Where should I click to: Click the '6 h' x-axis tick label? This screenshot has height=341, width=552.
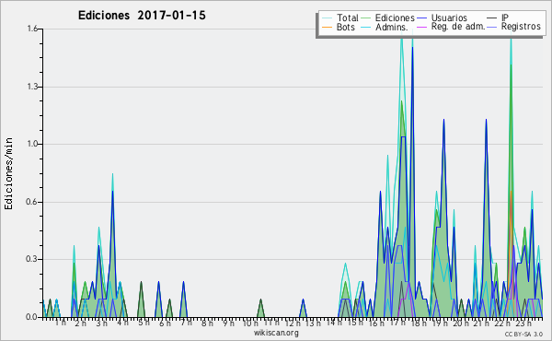point(165,323)
